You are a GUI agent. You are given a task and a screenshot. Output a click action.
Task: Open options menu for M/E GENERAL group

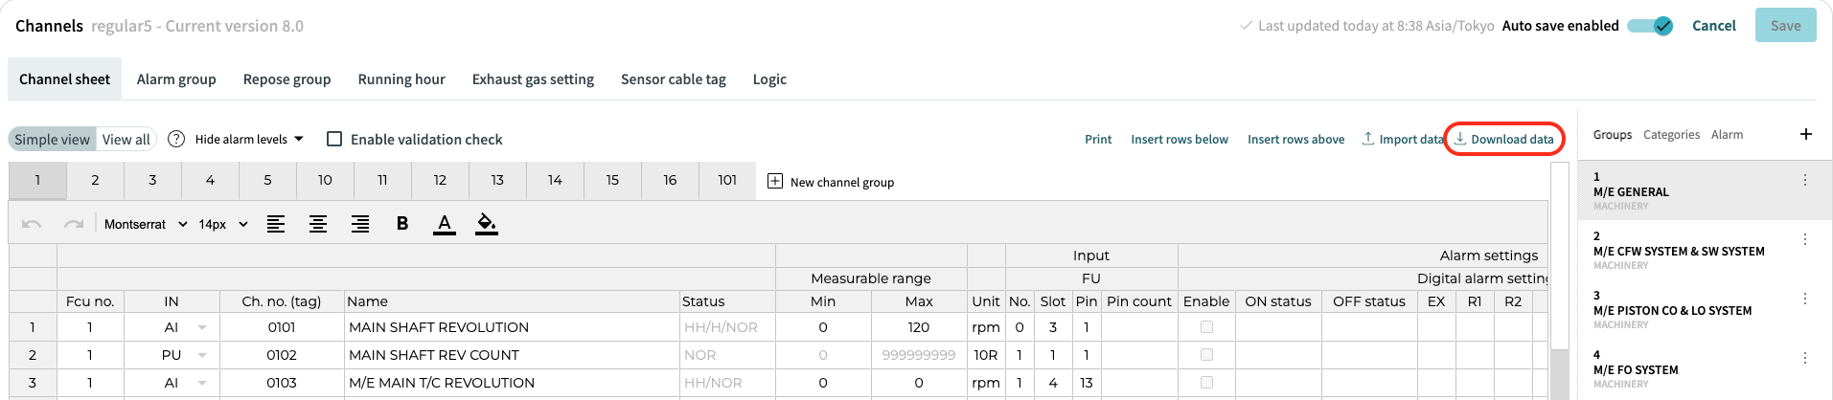click(x=1805, y=180)
